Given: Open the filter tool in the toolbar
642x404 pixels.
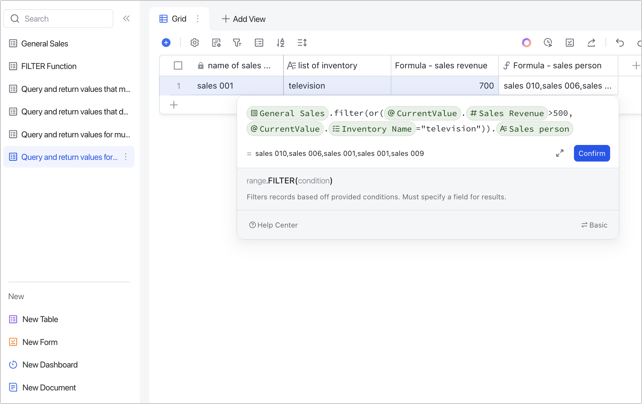Looking at the screenshot, I should [237, 43].
